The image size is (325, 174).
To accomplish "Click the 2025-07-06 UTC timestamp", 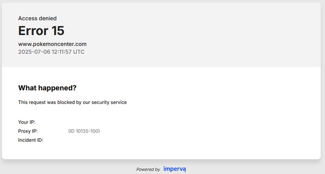I will coord(51,51).
